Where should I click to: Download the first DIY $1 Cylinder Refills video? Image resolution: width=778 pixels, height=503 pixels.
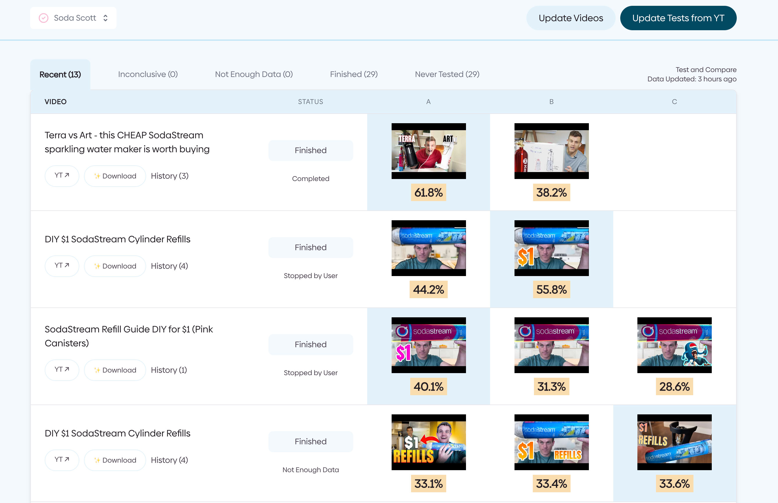tap(114, 266)
